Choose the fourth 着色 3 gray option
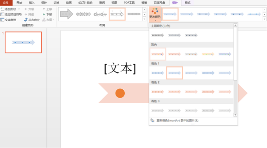Image resolution: width=267 pixels, height=148 pixels. click(x=208, y=110)
